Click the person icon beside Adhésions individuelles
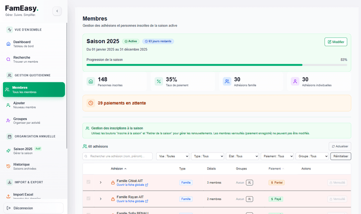 pos(295,82)
